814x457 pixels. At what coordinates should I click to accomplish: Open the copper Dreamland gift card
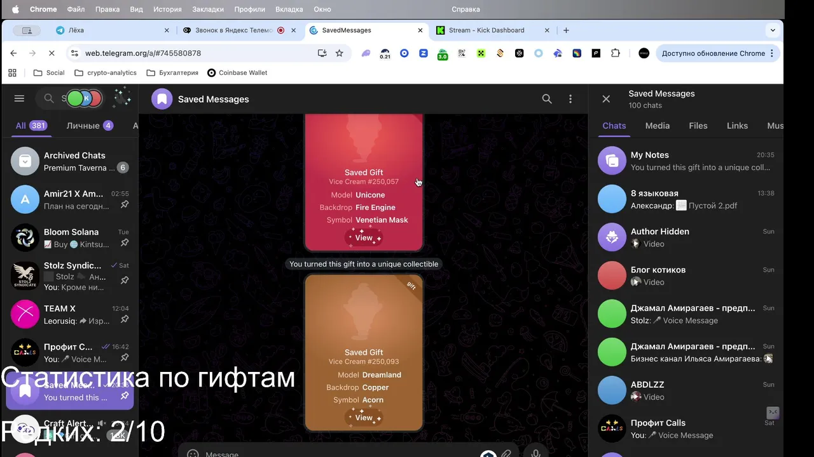(x=364, y=353)
